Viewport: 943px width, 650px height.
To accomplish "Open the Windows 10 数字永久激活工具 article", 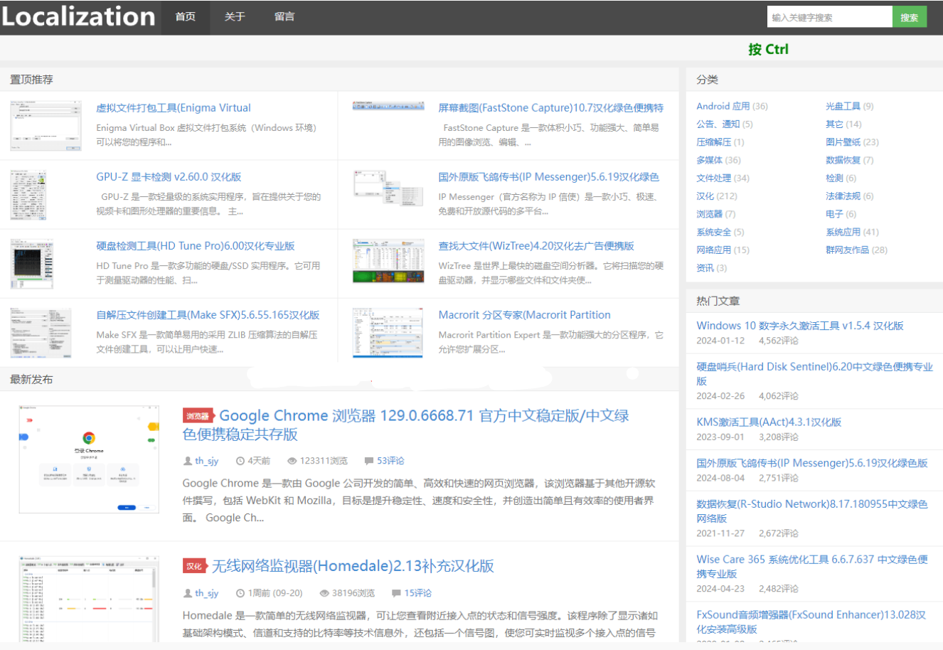I will tap(799, 326).
